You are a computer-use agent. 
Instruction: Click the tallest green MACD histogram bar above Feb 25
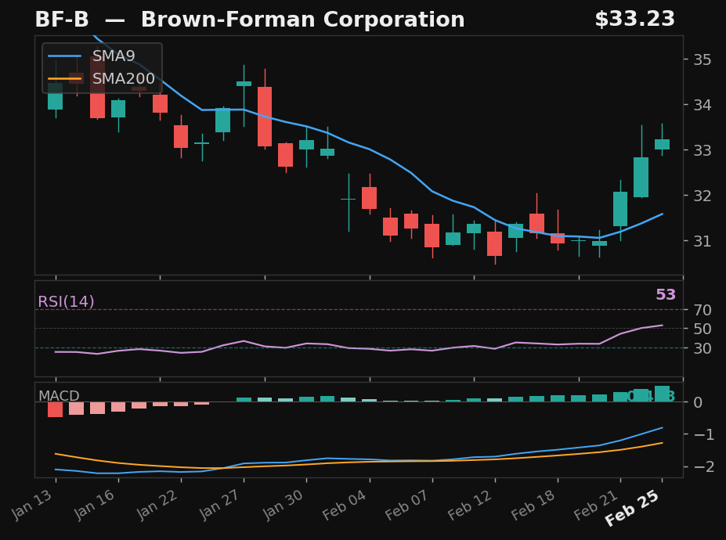[662, 394]
